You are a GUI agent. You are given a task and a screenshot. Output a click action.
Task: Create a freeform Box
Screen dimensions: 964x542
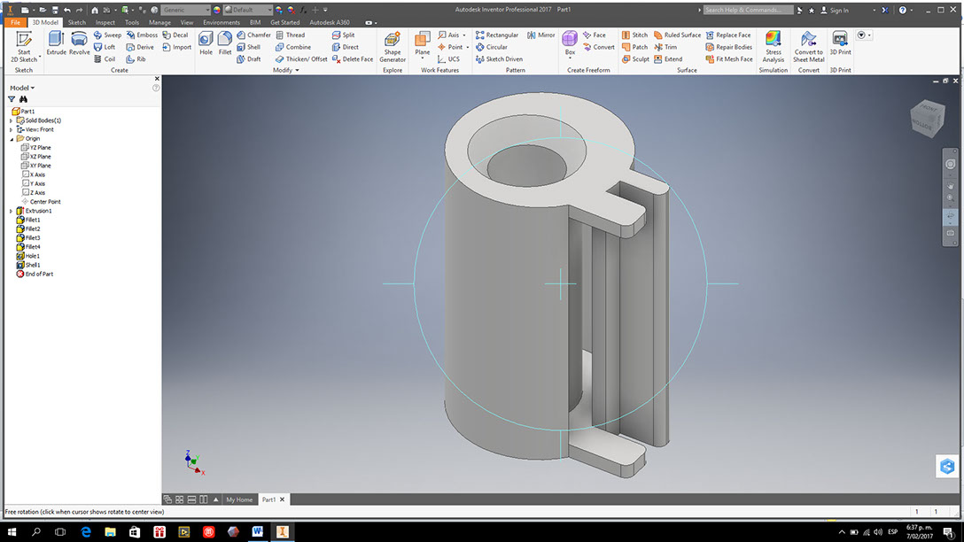(x=570, y=44)
